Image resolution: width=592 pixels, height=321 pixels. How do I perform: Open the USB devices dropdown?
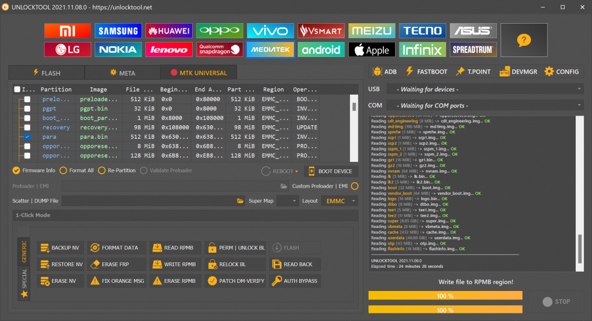point(485,89)
